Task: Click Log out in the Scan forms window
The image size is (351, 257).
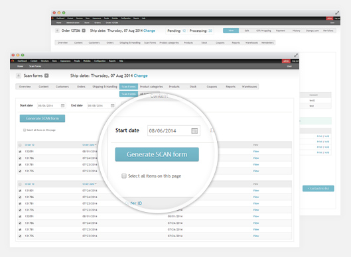Action: pyautogui.click(x=295, y=61)
